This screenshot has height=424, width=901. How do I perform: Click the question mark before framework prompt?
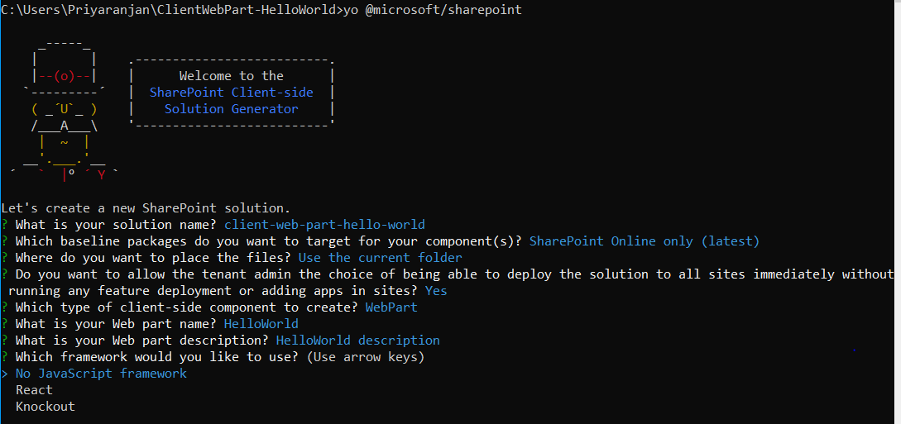point(5,357)
